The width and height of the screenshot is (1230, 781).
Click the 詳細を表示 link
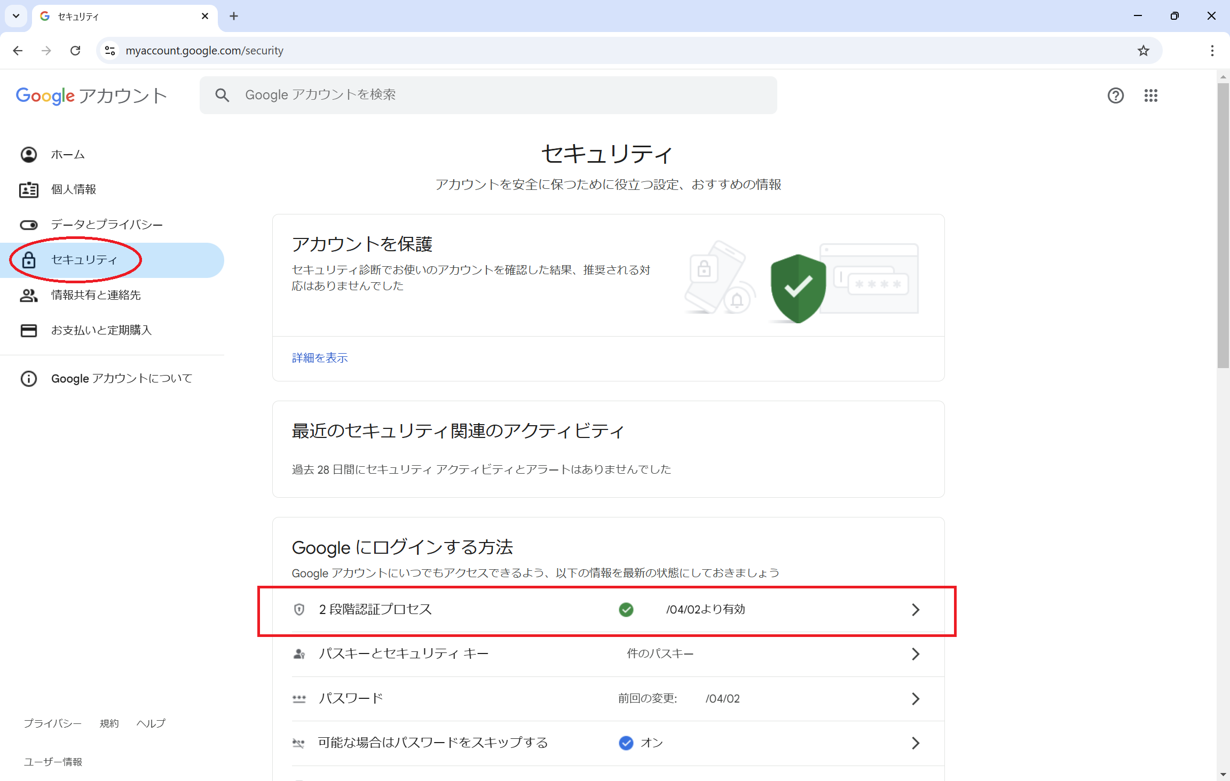320,358
